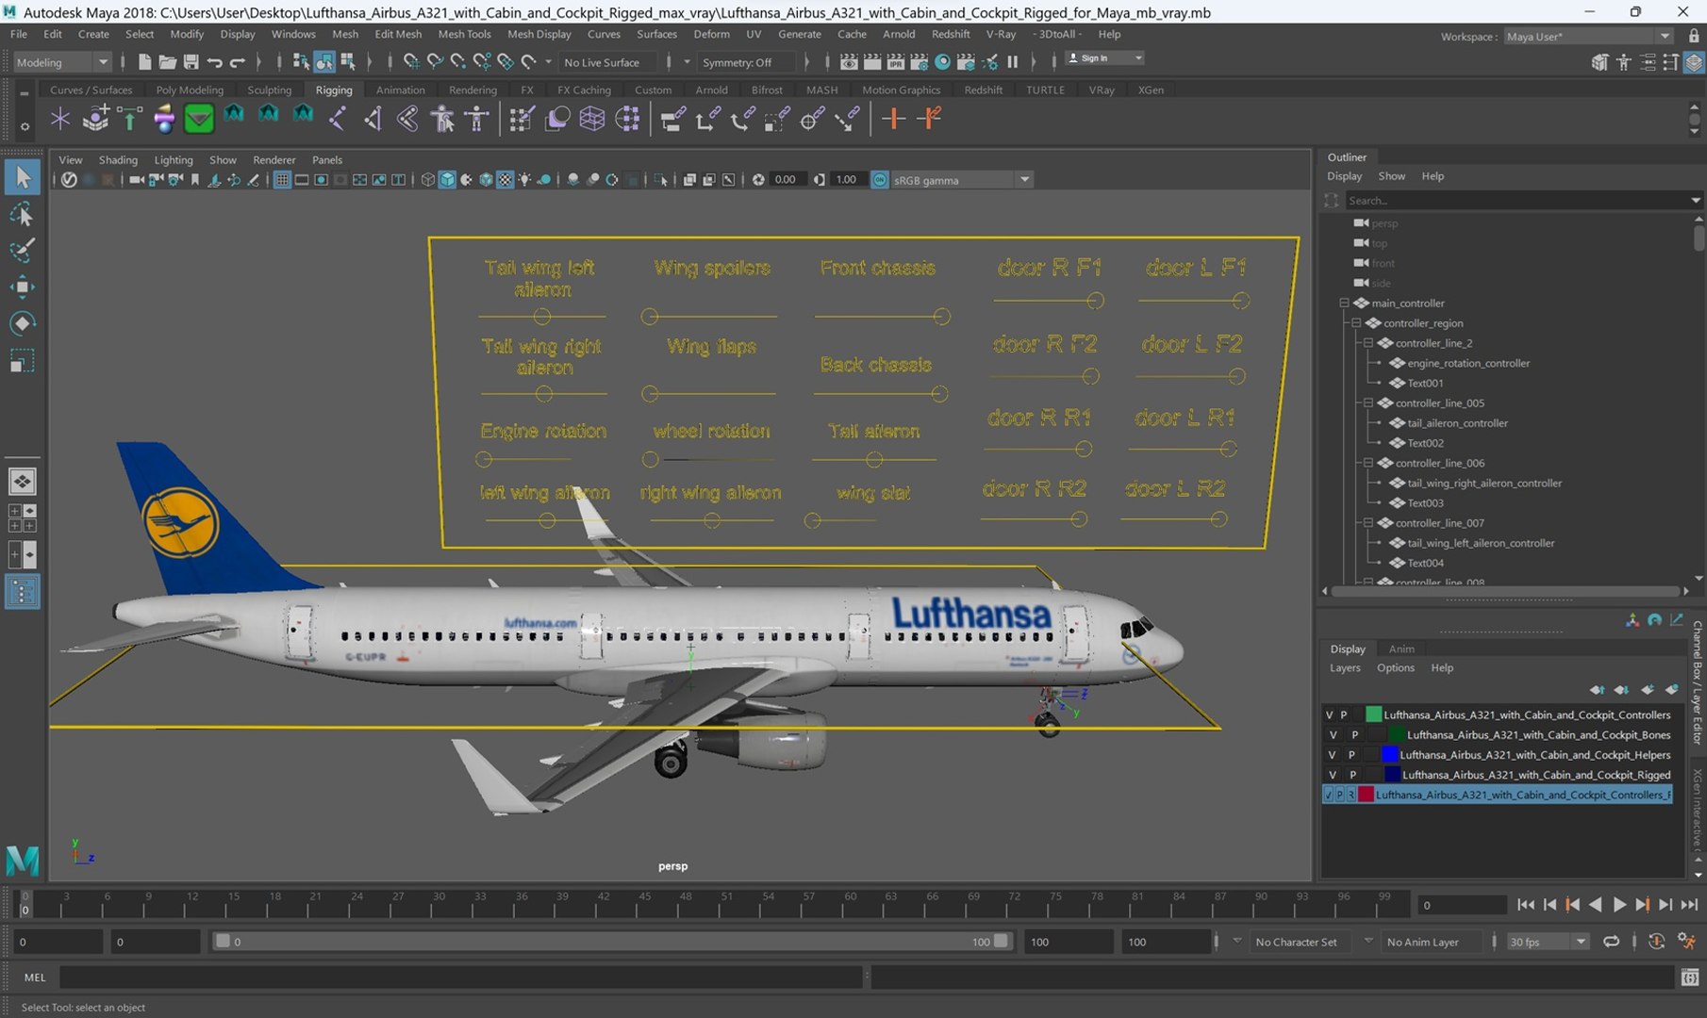Viewport: 1707px width, 1018px height.
Task: Open the sRGB gamma color space dropdown
Action: (962, 180)
